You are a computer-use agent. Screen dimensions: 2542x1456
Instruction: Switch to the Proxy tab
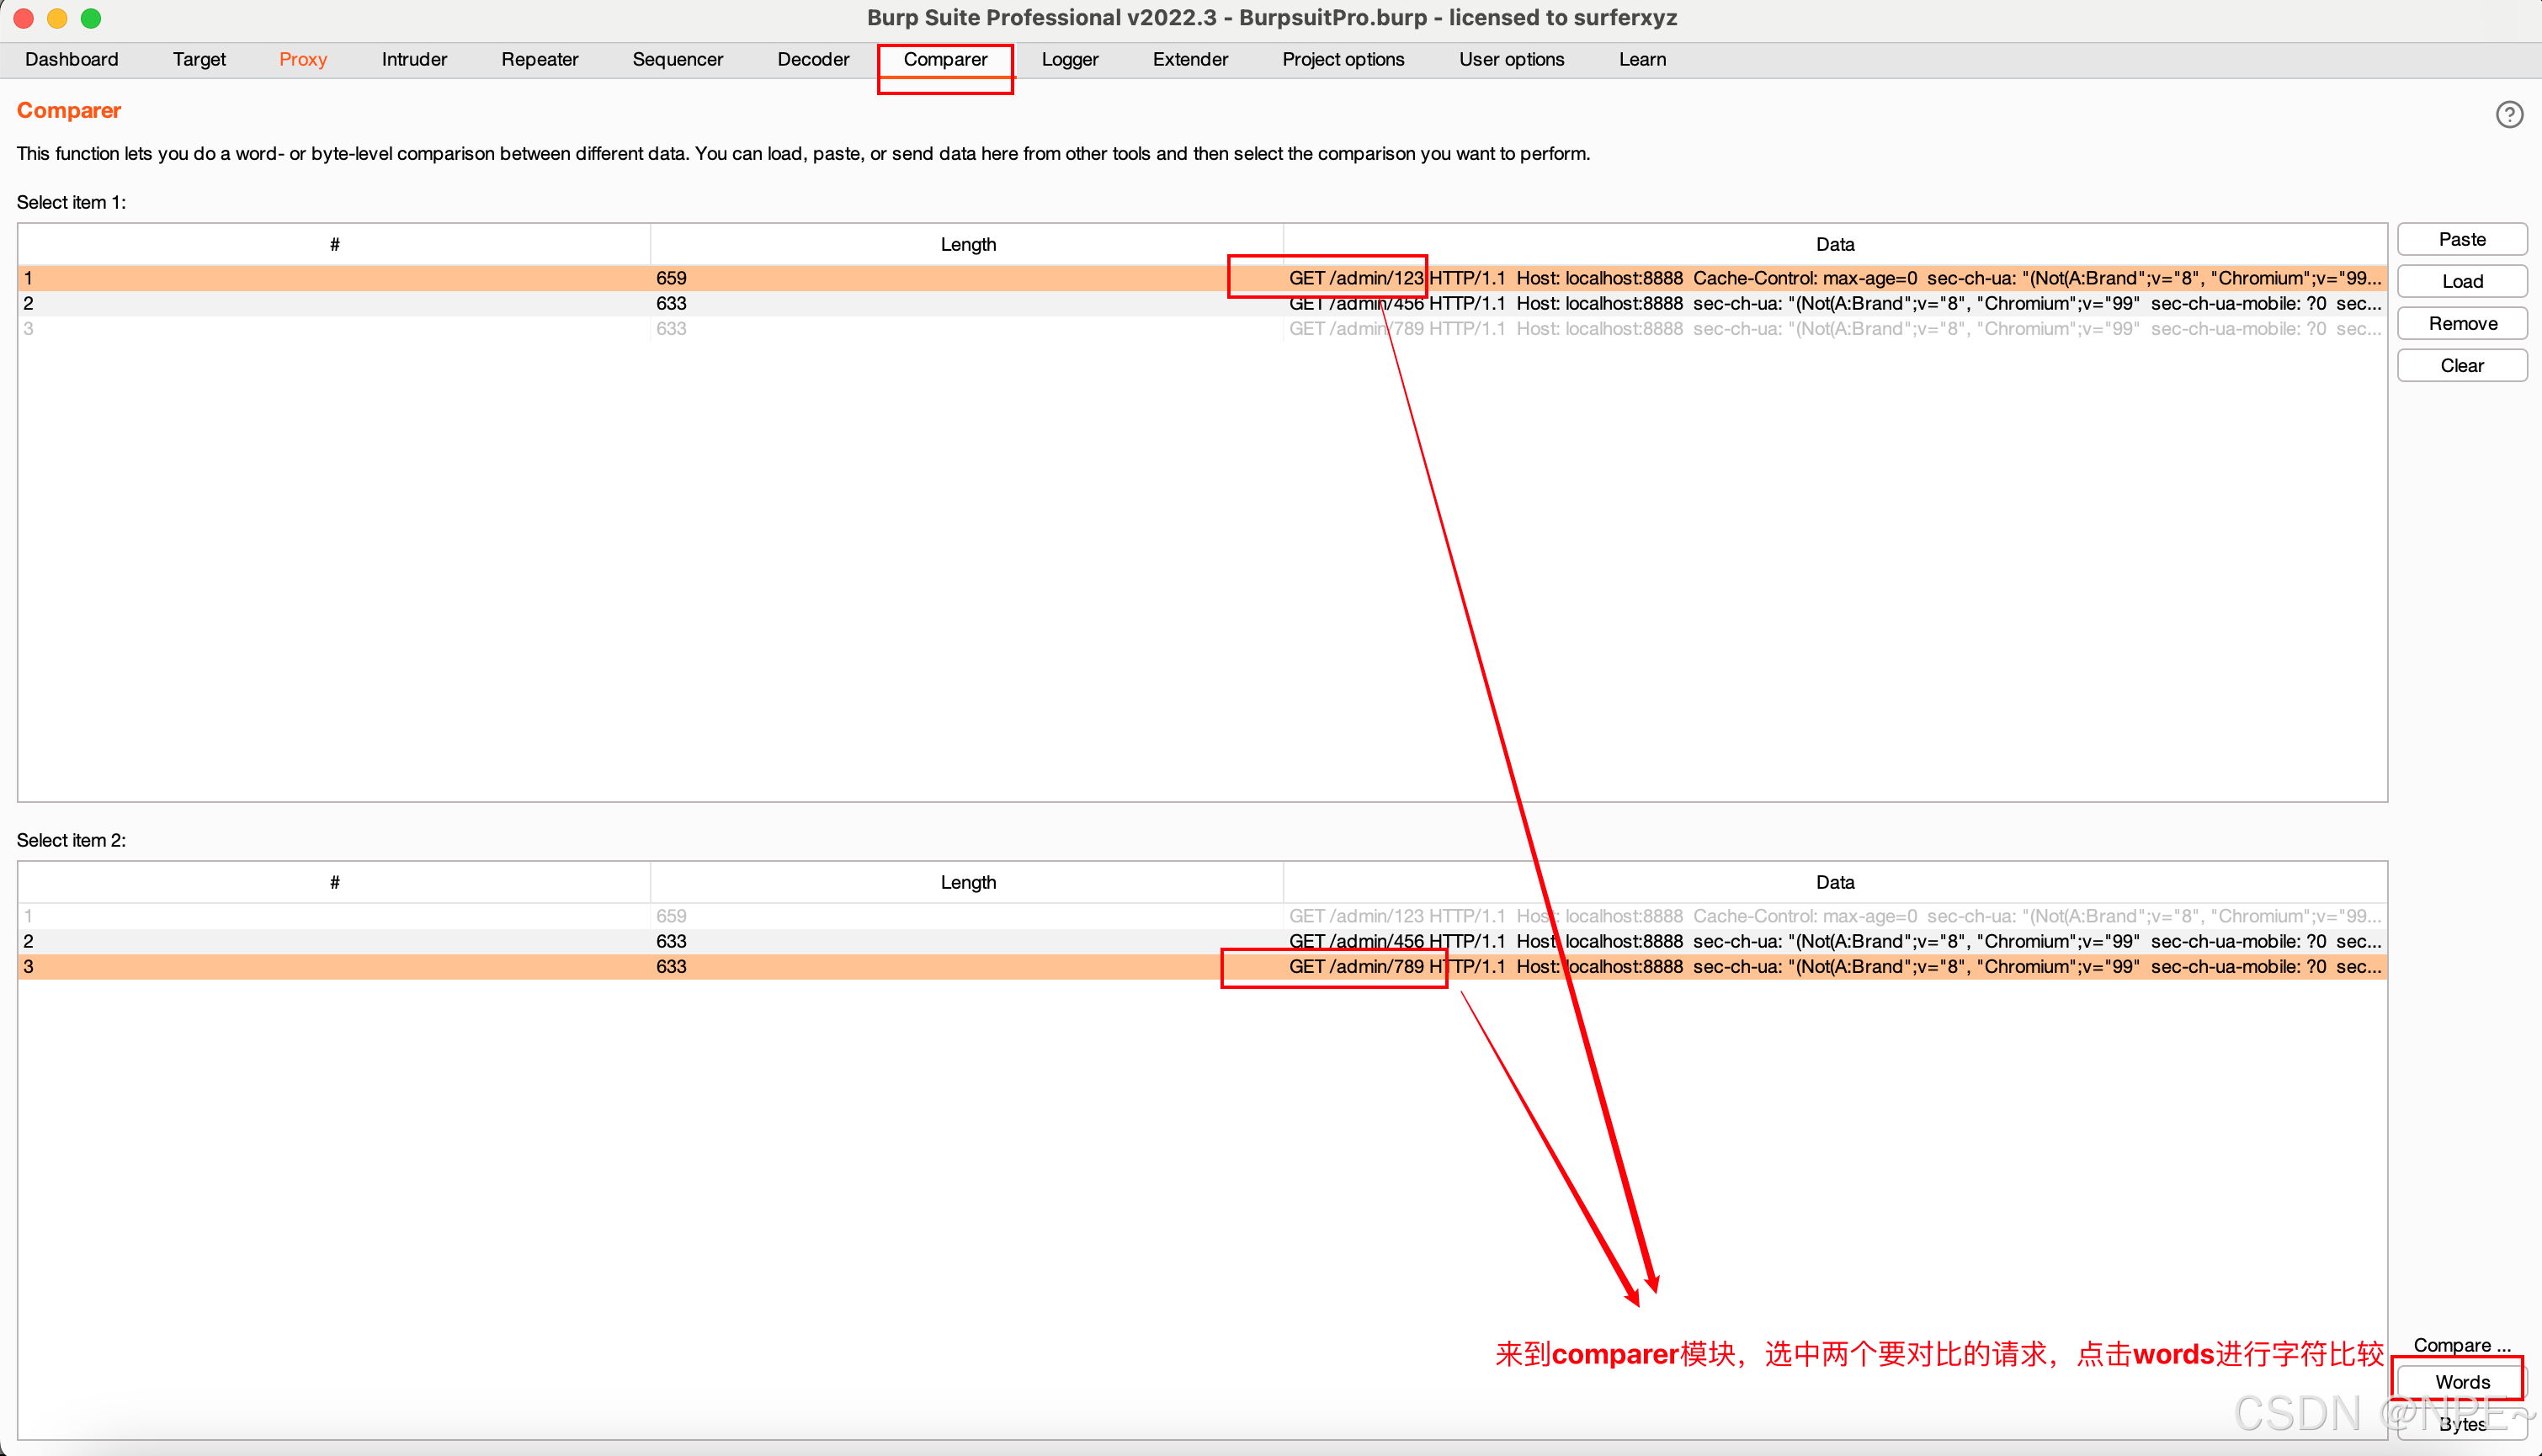pyautogui.click(x=303, y=59)
